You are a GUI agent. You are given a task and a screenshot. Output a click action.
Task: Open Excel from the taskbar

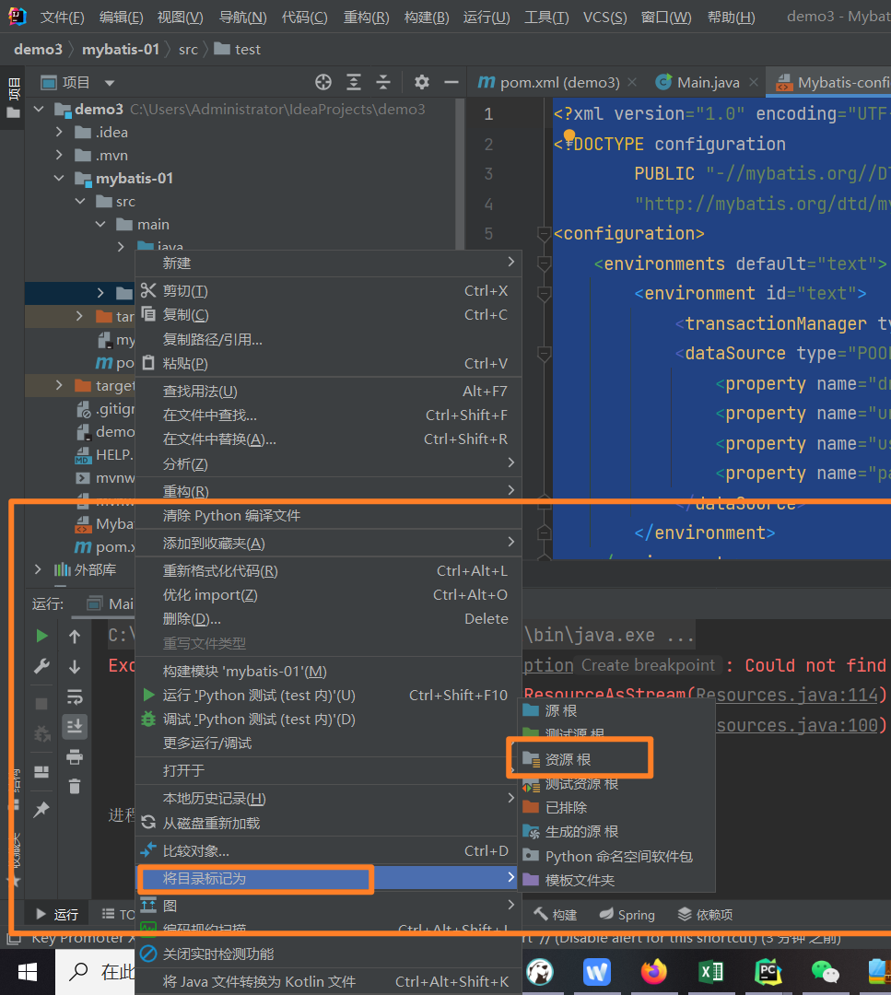(710, 972)
